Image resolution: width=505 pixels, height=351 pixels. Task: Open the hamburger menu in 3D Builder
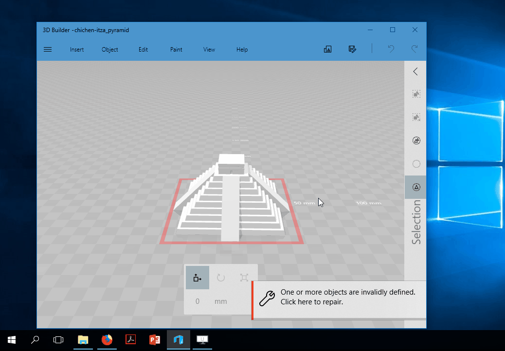pos(48,49)
